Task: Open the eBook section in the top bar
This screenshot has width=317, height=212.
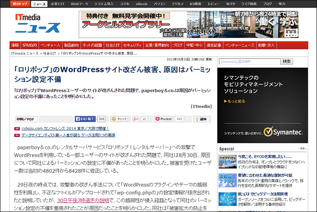Action: coord(141,4)
